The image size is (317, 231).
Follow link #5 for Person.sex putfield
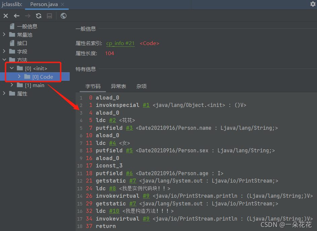(x=129, y=151)
